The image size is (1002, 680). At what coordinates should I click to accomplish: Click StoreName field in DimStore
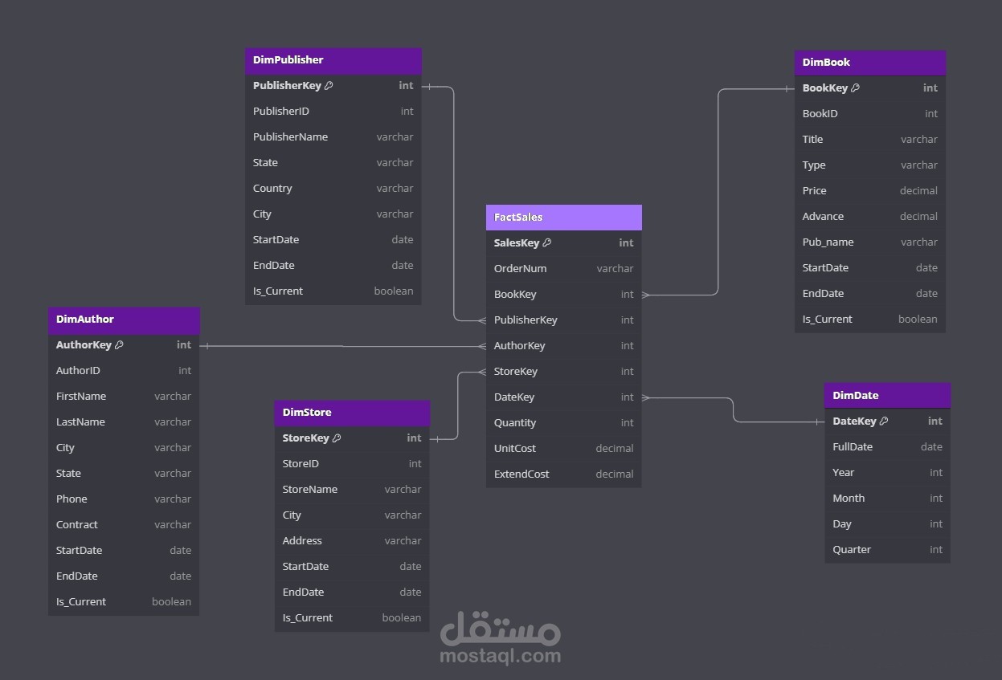tap(353, 490)
